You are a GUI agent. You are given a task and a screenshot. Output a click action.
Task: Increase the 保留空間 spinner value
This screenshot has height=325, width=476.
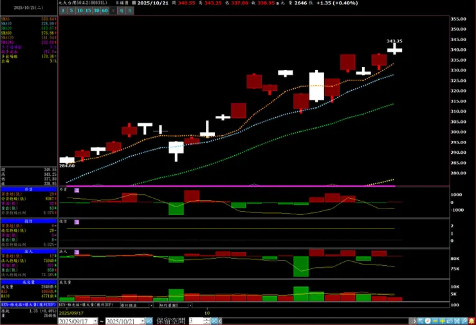[206, 319]
